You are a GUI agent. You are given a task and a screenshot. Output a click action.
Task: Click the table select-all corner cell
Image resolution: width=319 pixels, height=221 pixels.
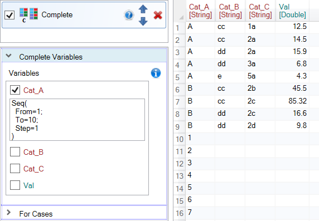[180, 11]
